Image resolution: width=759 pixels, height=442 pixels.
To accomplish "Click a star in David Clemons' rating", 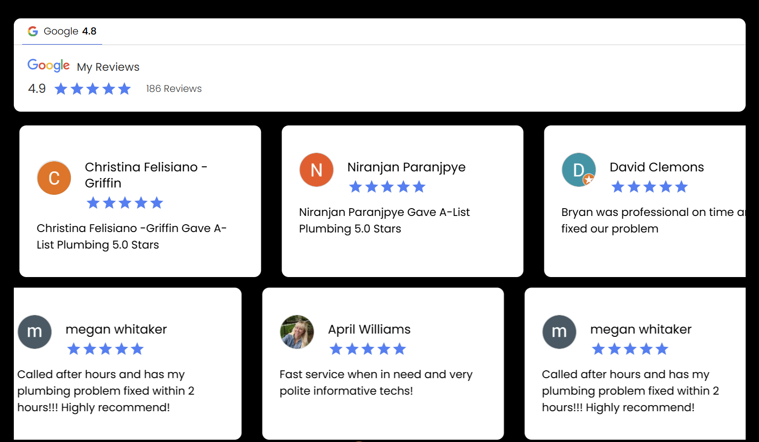I will 649,187.
